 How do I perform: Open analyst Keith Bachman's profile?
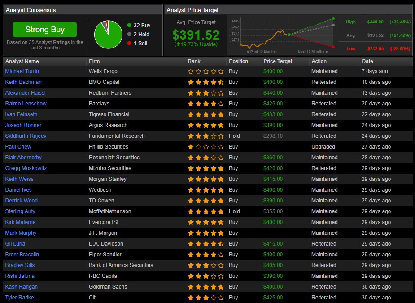(x=23, y=82)
